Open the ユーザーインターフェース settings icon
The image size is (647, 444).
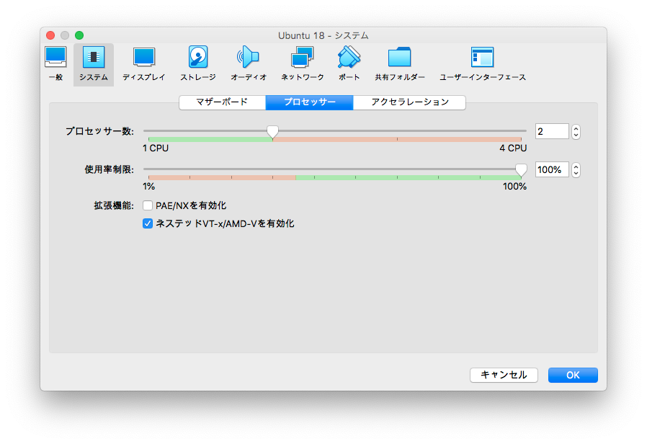[x=482, y=64]
